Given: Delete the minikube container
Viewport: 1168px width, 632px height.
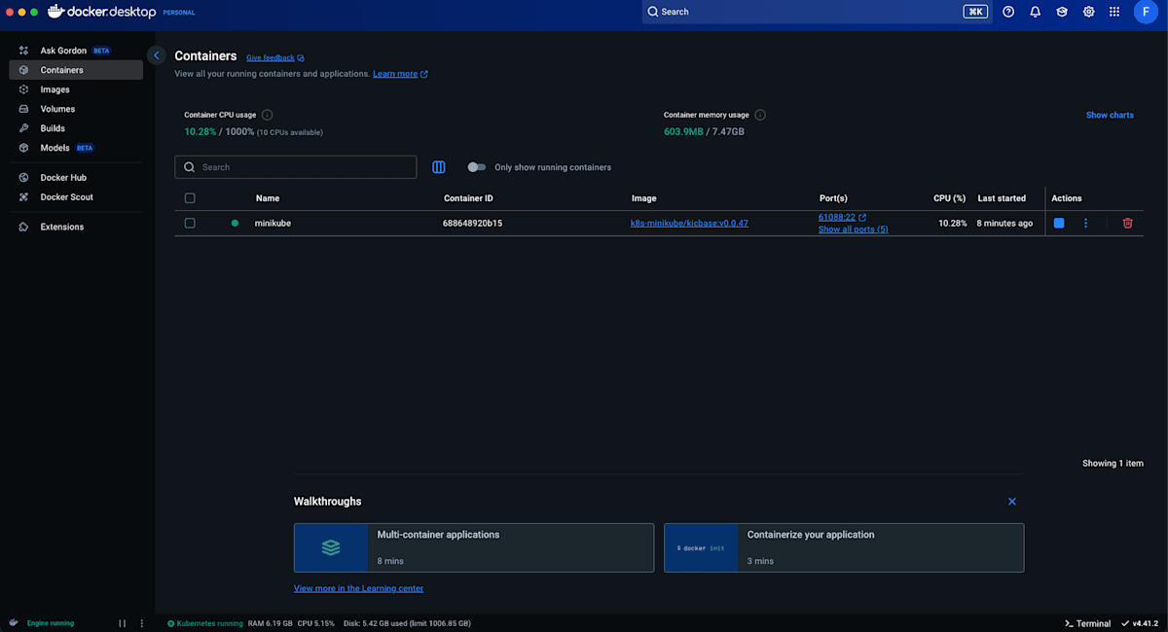Looking at the screenshot, I should pos(1127,223).
